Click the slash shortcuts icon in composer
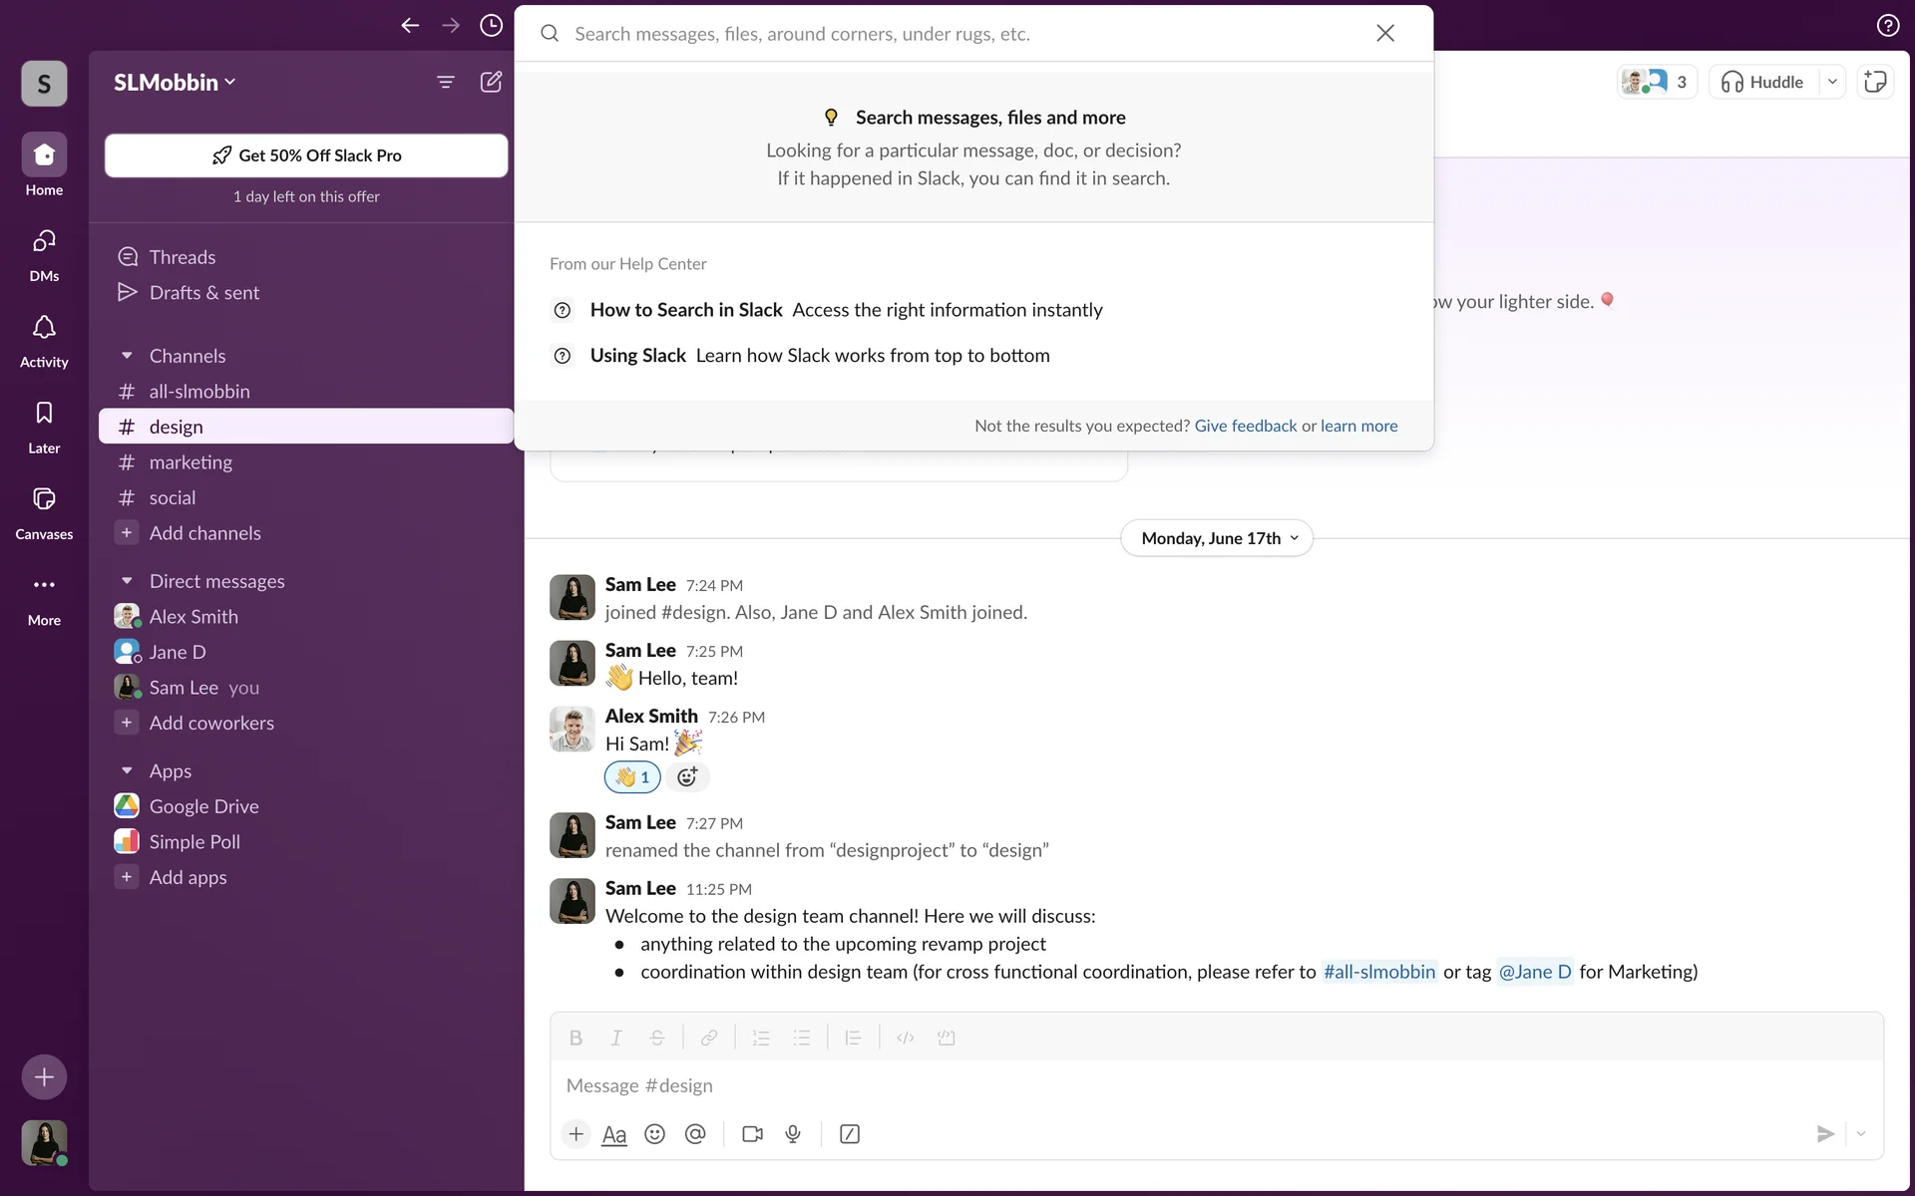The image size is (1915, 1196). (850, 1134)
